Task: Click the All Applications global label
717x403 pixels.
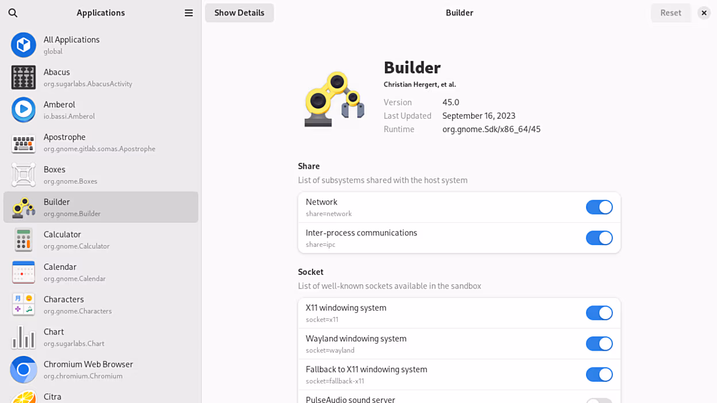Action: coord(53,51)
